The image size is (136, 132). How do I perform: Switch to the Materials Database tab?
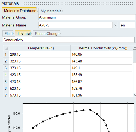[x=20, y=11]
